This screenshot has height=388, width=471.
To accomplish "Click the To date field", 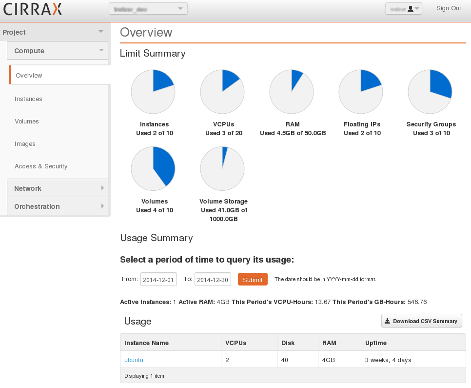I will [213, 280].
